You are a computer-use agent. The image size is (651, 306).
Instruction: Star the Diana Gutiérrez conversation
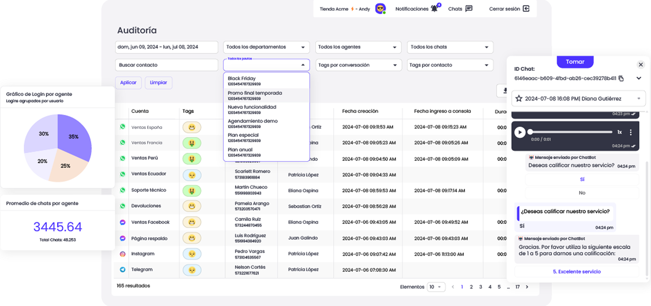pos(519,99)
